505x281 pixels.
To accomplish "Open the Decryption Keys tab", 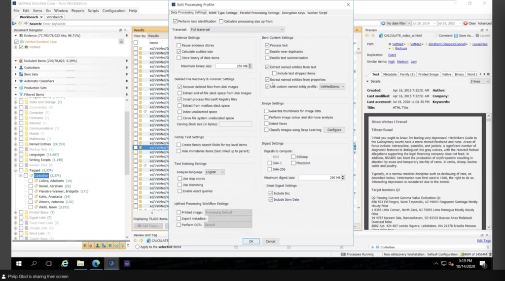I will point(293,13).
